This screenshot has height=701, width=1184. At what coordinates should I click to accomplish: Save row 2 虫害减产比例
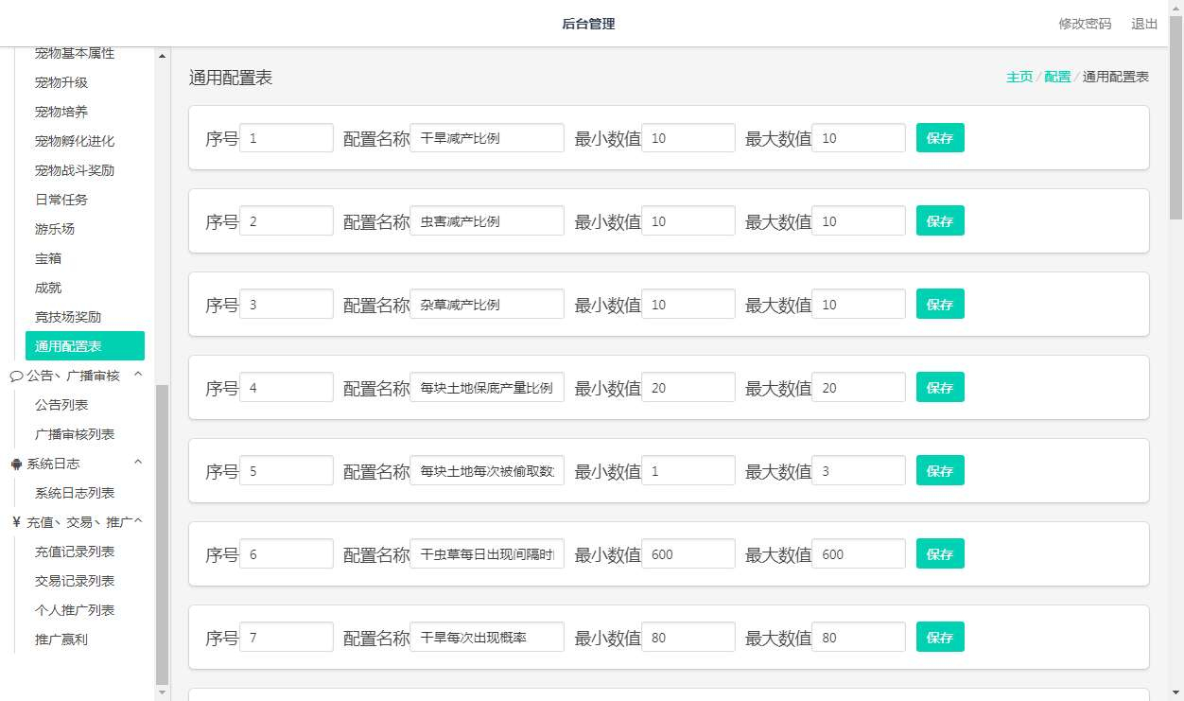pyautogui.click(x=940, y=221)
